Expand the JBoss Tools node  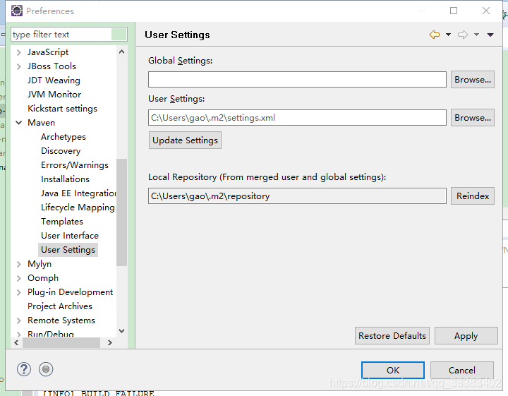(19, 66)
